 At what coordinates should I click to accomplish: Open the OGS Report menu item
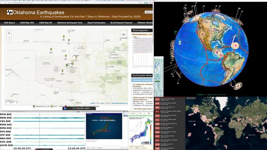click(9, 22)
